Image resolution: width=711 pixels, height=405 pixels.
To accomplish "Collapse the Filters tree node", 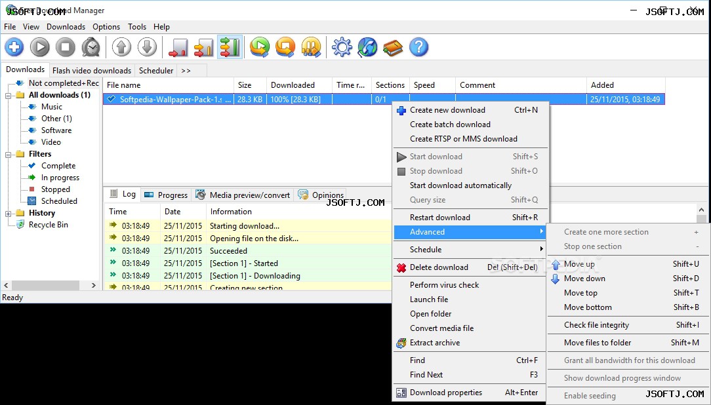I will (8, 155).
